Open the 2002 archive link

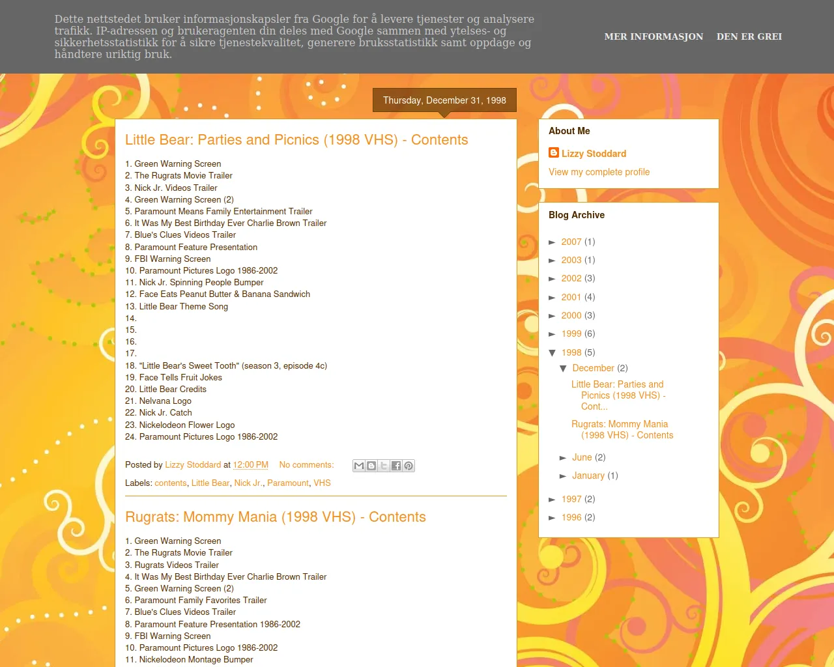(571, 279)
